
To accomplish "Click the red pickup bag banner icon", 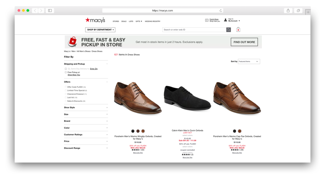I will coord(72,42).
